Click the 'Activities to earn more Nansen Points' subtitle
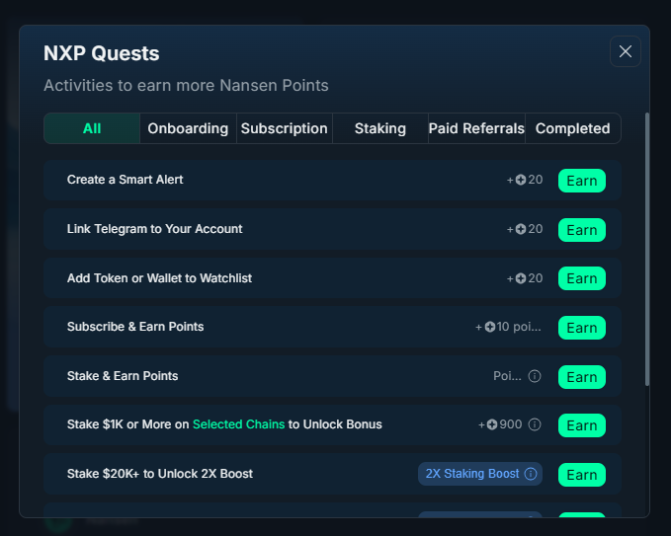671x536 pixels. coord(186,86)
